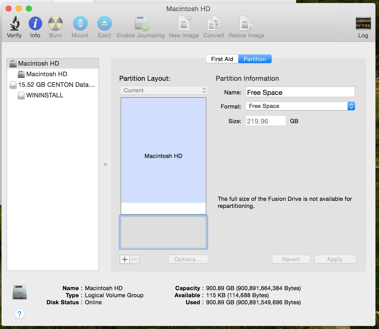Click the Name value Macintosh HD at bottom

tap(104, 288)
